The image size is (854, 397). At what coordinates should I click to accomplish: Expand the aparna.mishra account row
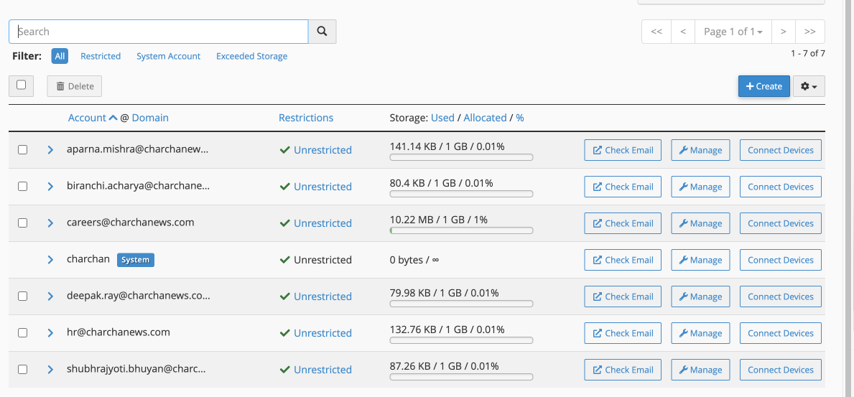click(x=50, y=150)
